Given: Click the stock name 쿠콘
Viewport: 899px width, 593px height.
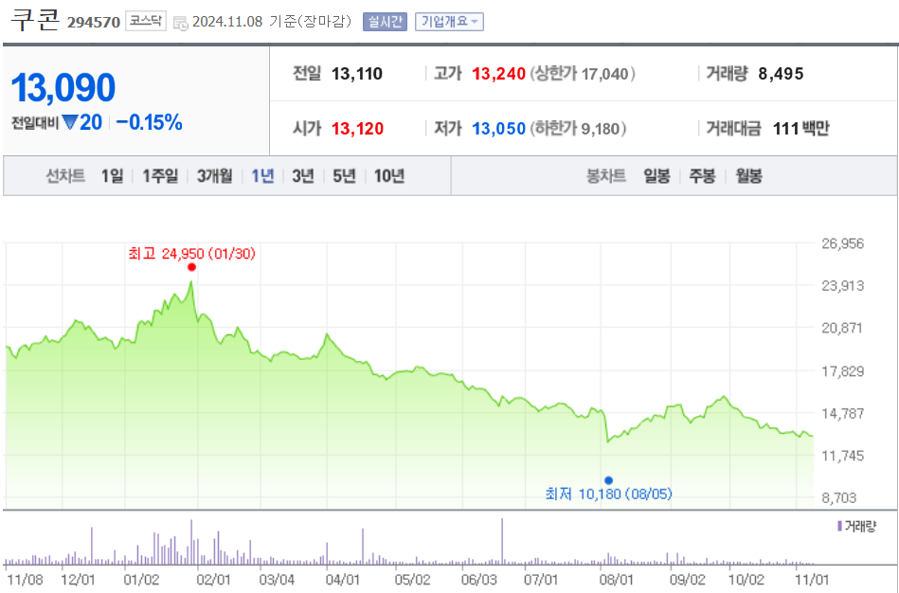Looking at the screenshot, I should coord(35,20).
